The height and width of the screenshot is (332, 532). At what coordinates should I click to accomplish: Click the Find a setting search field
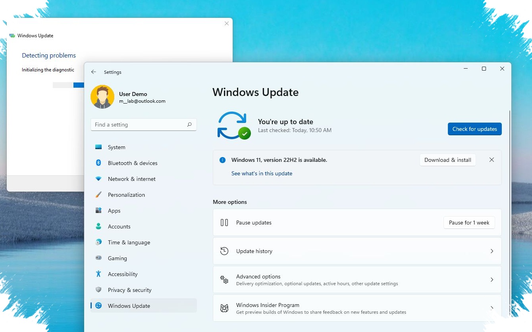pyautogui.click(x=144, y=125)
